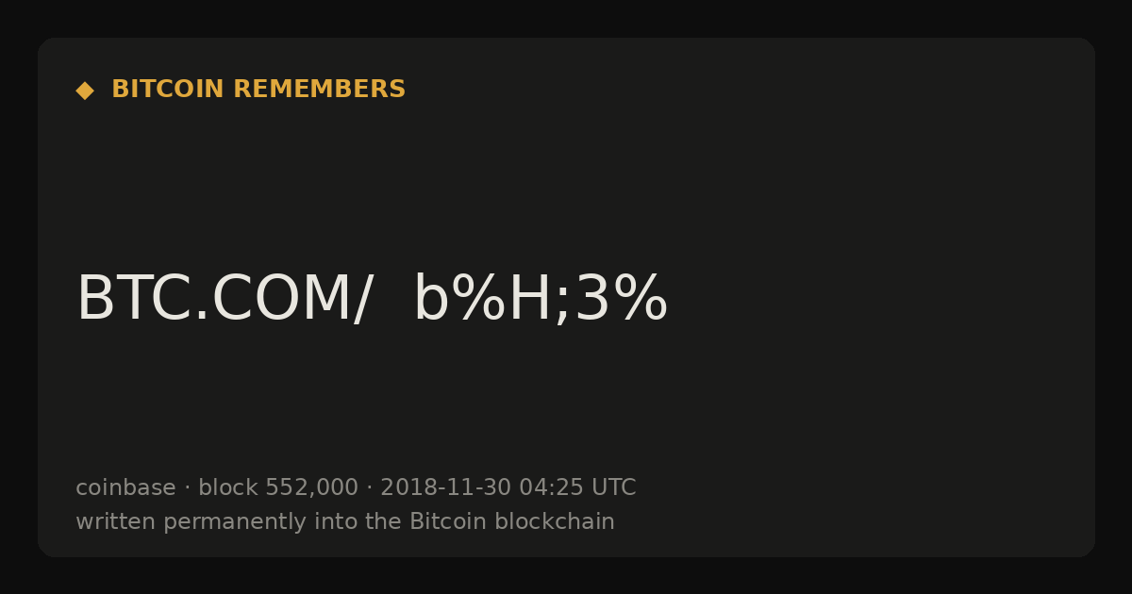Click the dot separator after coinbase

coord(187,488)
